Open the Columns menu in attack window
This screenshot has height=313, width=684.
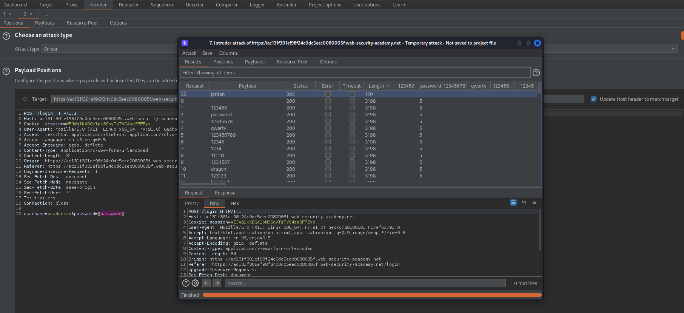(x=228, y=53)
